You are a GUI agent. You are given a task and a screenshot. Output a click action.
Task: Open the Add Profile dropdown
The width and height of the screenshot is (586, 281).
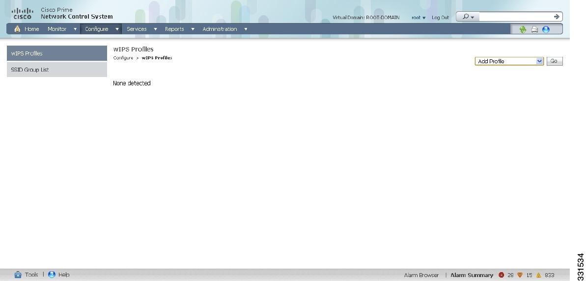tap(509, 61)
